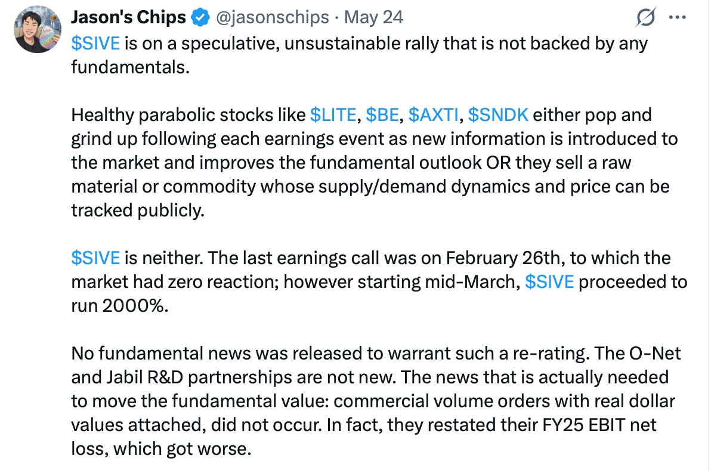Open the Grok explain-post icon
711x471 pixels.
[x=645, y=18]
